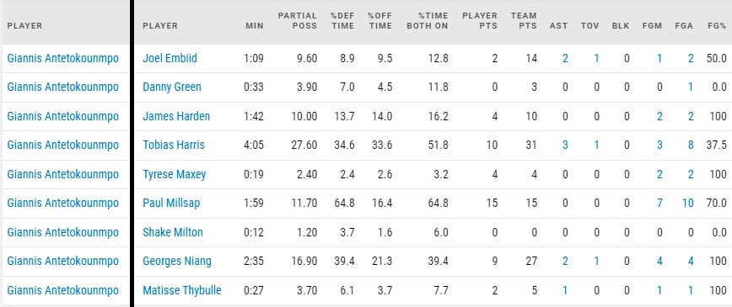
Task: Select Tobias Harris player link
Action: click(x=174, y=145)
